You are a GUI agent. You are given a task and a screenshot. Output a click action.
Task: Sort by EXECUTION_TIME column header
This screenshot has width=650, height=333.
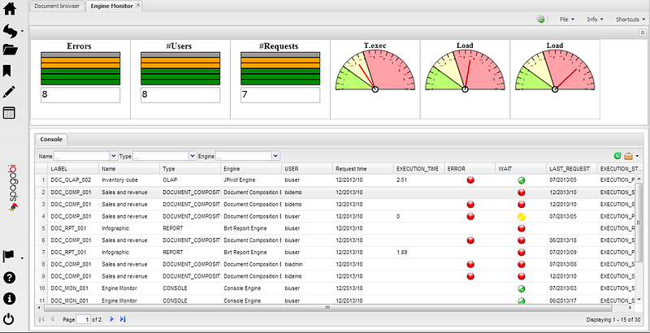(418, 169)
